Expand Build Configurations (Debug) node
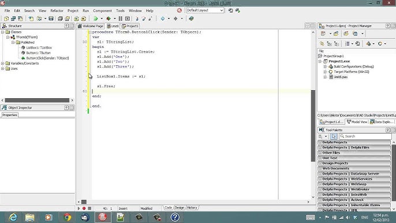Viewport: 396px width, 223px height. coord(325,66)
